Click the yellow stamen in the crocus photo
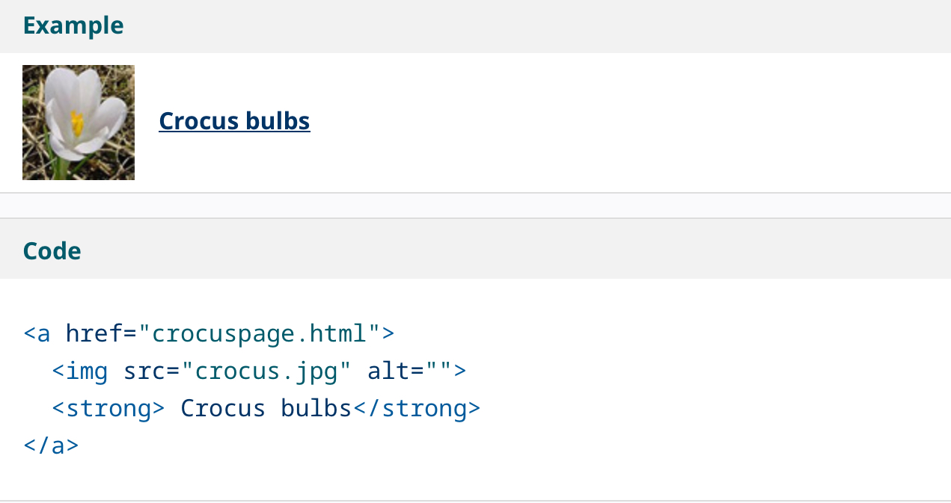 [x=77, y=123]
